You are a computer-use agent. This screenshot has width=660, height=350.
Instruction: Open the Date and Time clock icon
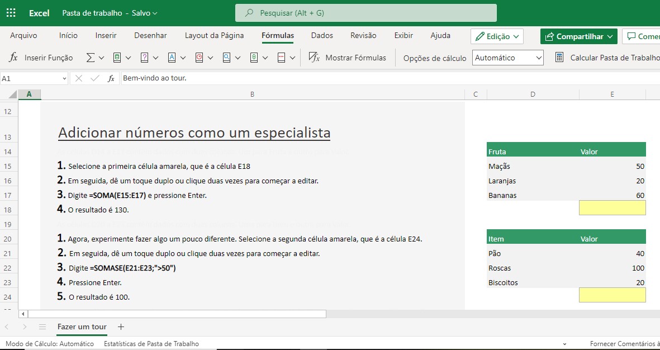click(x=200, y=58)
